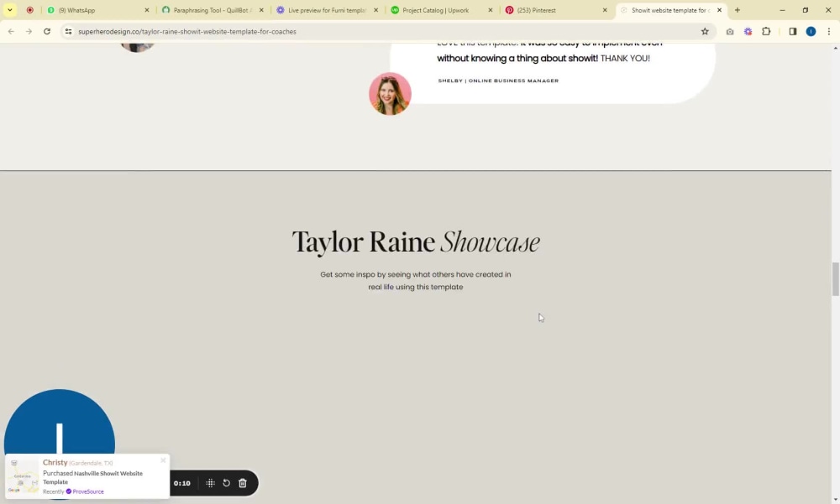Restore down the browser window
The width and height of the screenshot is (840, 504).
(x=806, y=10)
